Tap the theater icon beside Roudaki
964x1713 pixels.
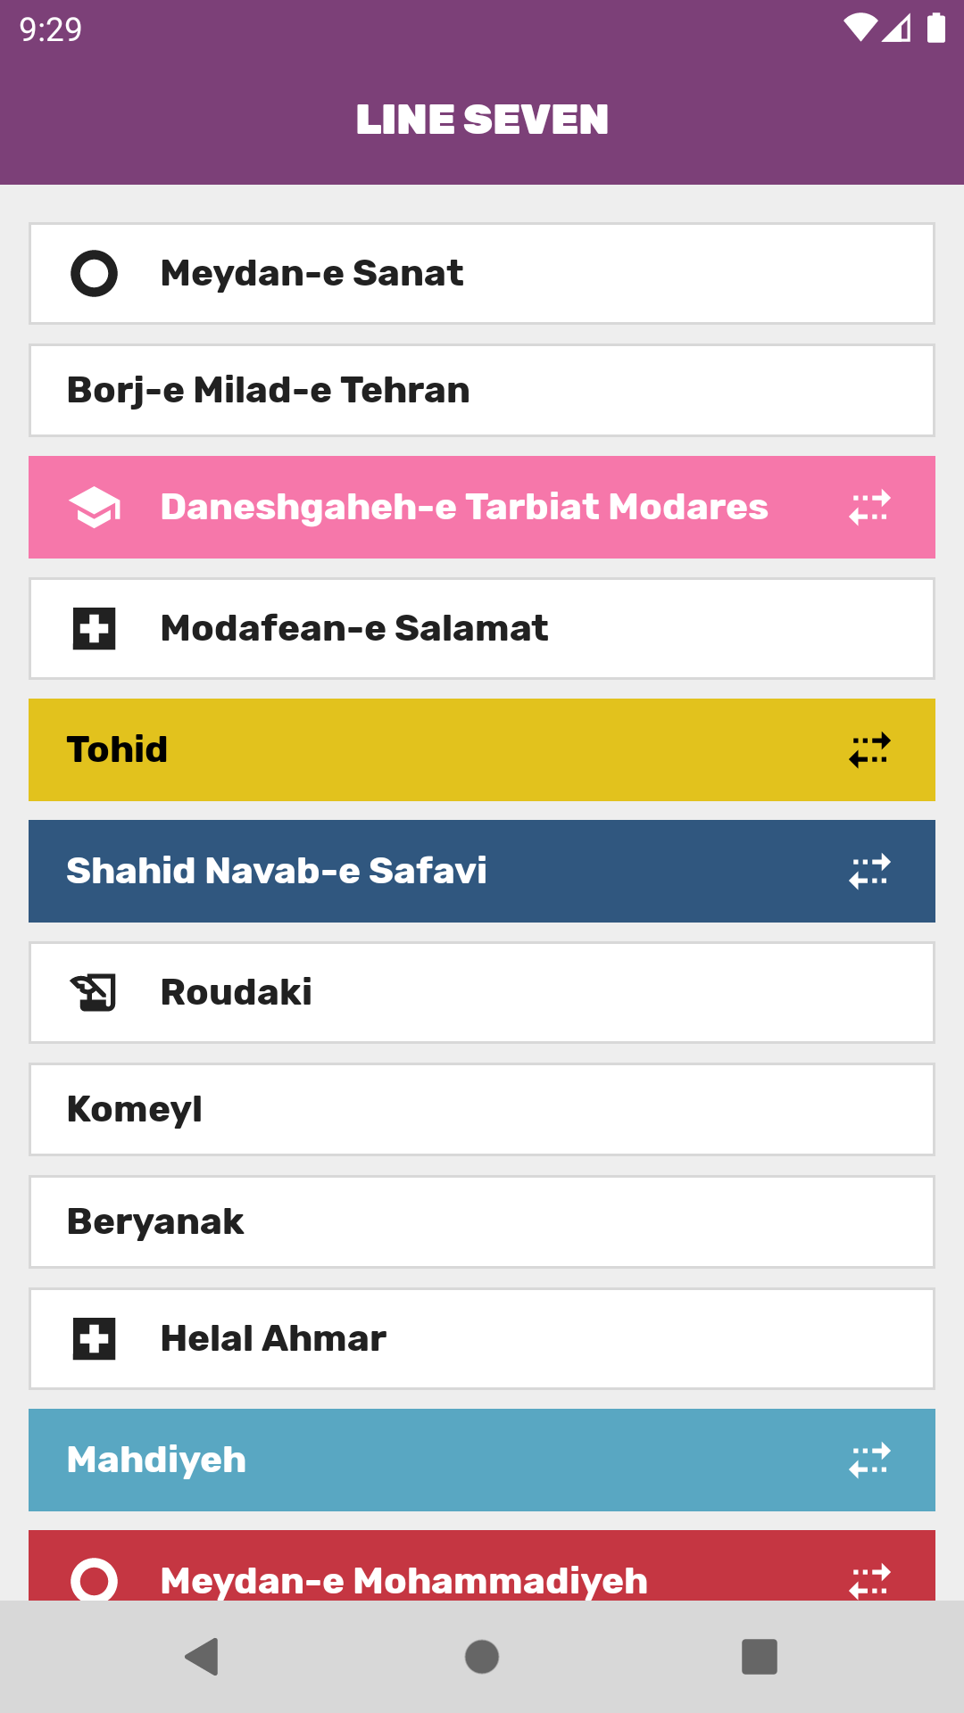[94, 992]
